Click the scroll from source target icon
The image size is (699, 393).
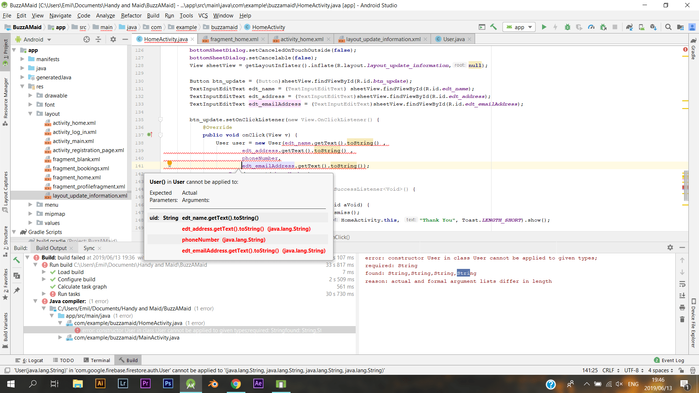point(86,39)
